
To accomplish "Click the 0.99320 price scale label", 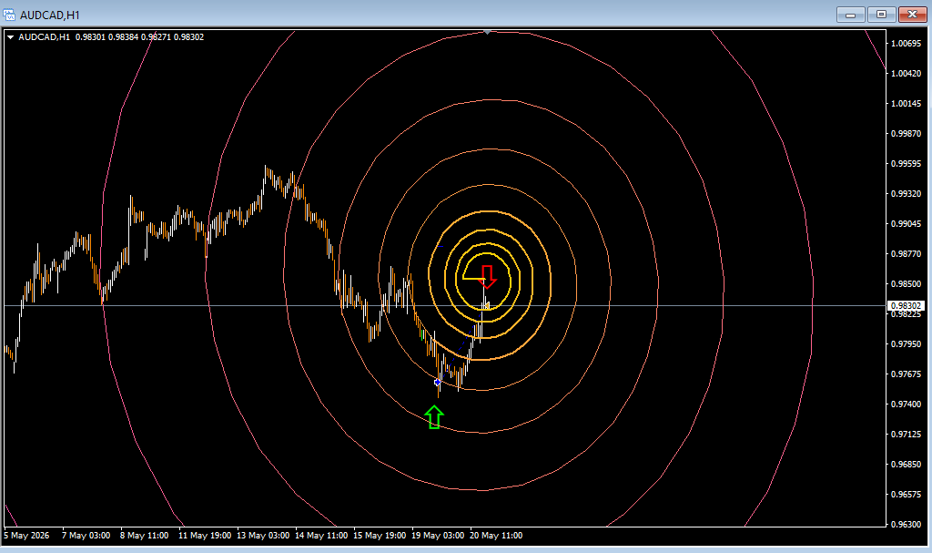I will pyautogui.click(x=906, y=193).
